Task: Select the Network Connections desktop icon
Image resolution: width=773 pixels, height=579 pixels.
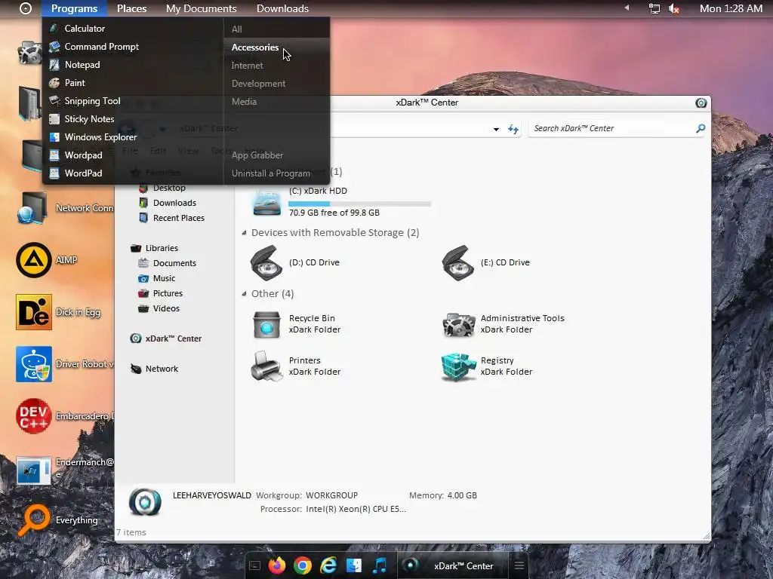Action: pos(32,208)
